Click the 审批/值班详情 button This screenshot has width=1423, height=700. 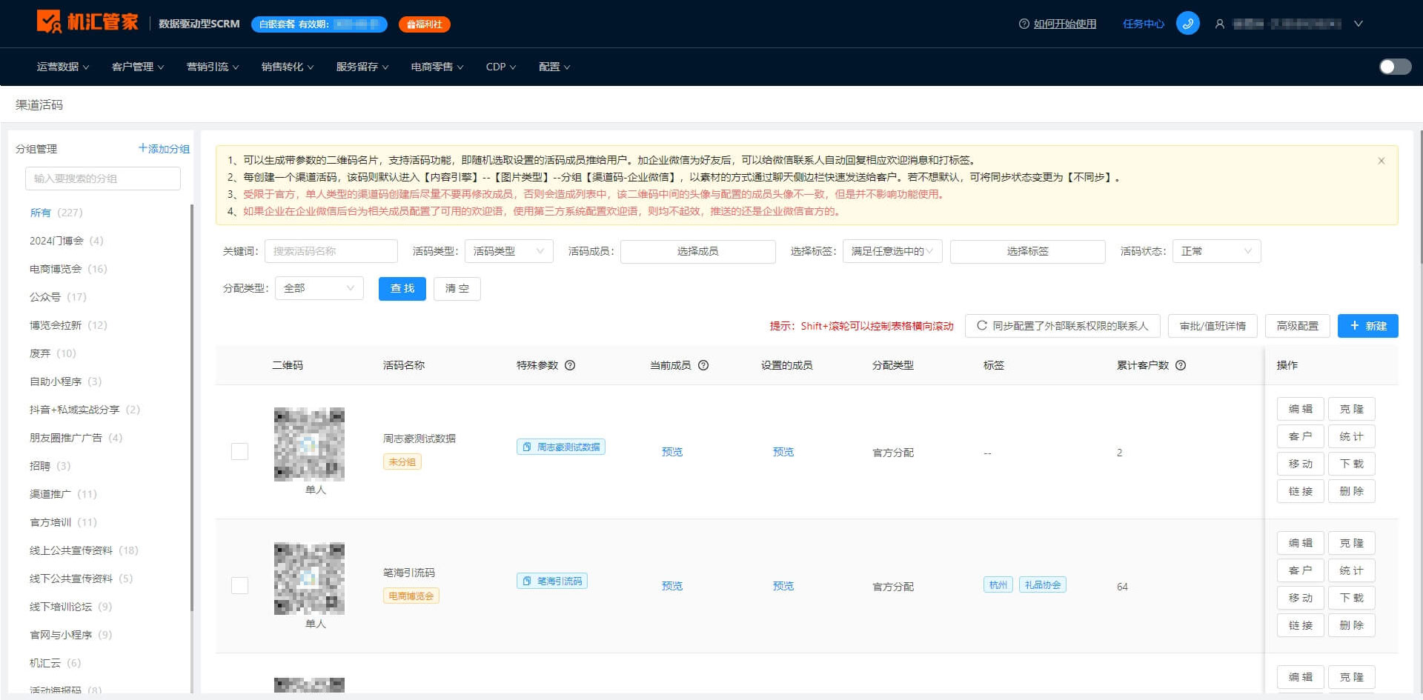click(x=1213, y=326)
